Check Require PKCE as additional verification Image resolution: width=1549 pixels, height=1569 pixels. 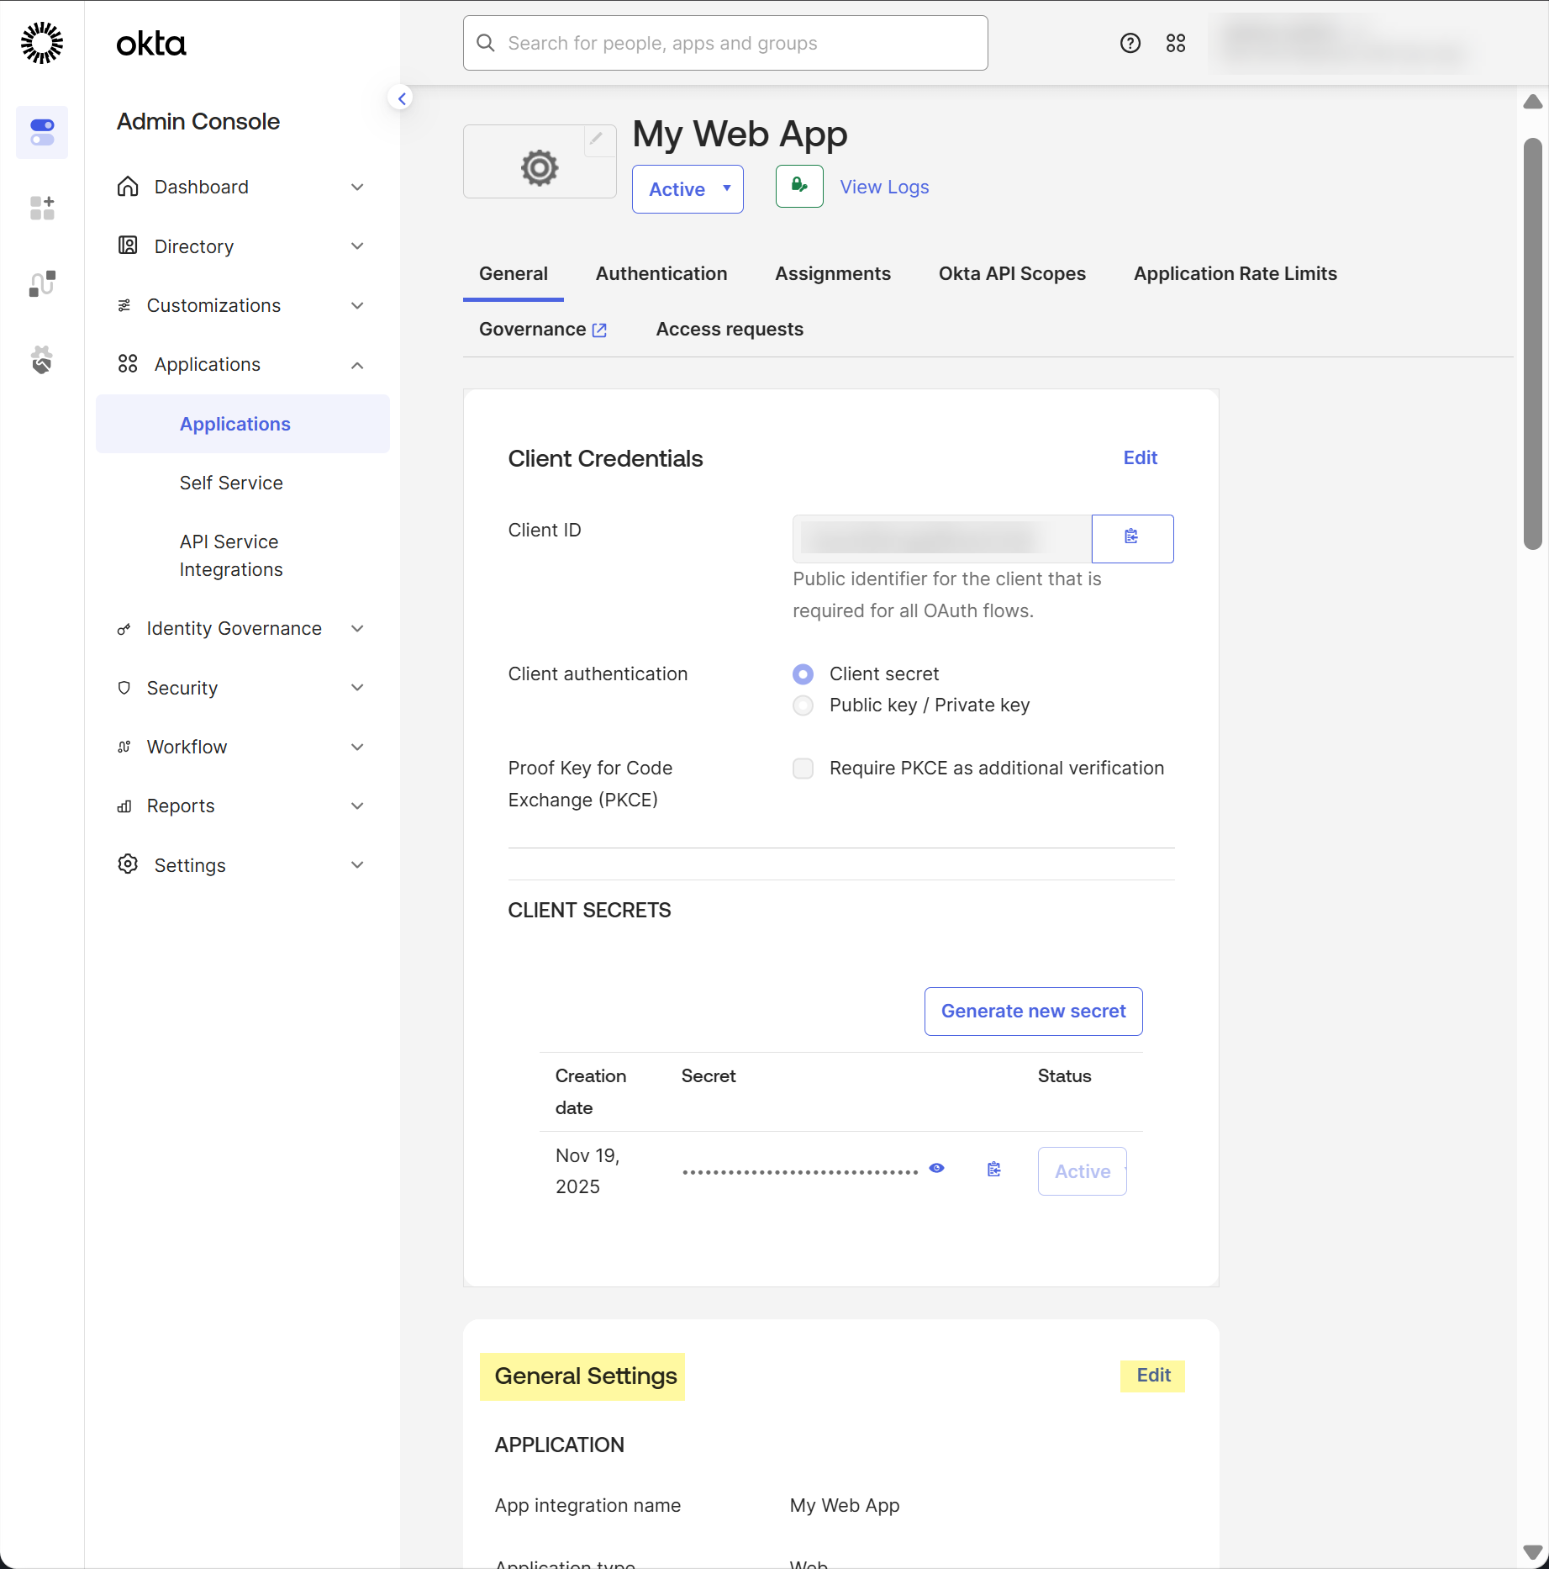[803, 769]
